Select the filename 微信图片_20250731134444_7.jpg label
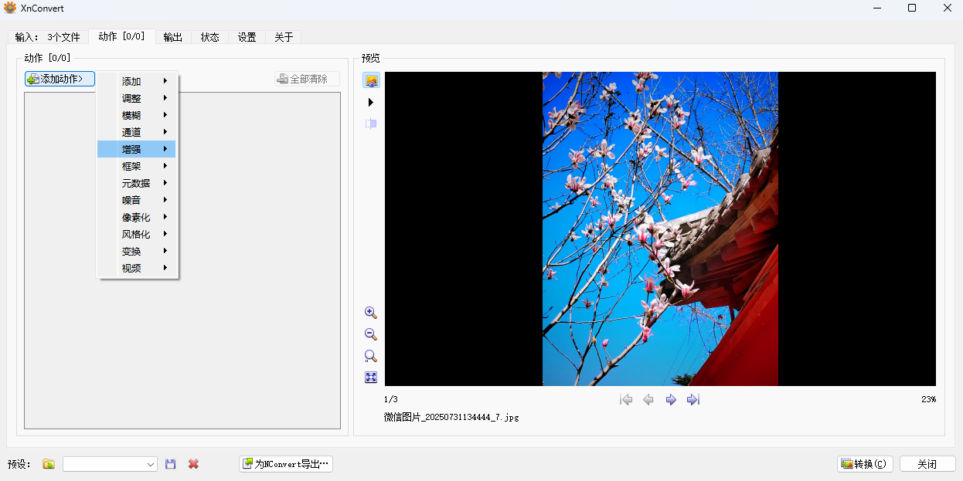Viewport: 963px width, 481px height. click(x=452, y=417)
